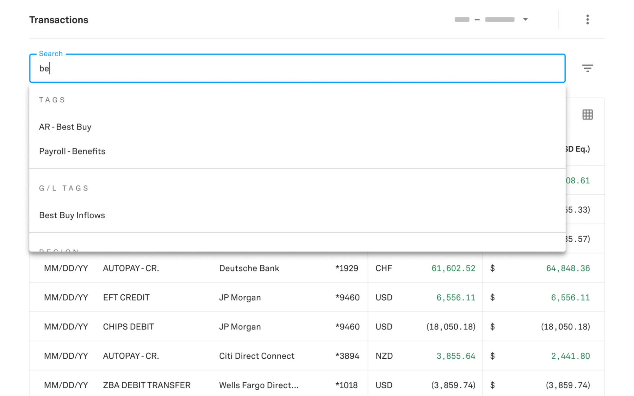Select the Payroll - Benefits tag suggestion
The width and height of the screenshot is (634, 396).
point(72,151)
